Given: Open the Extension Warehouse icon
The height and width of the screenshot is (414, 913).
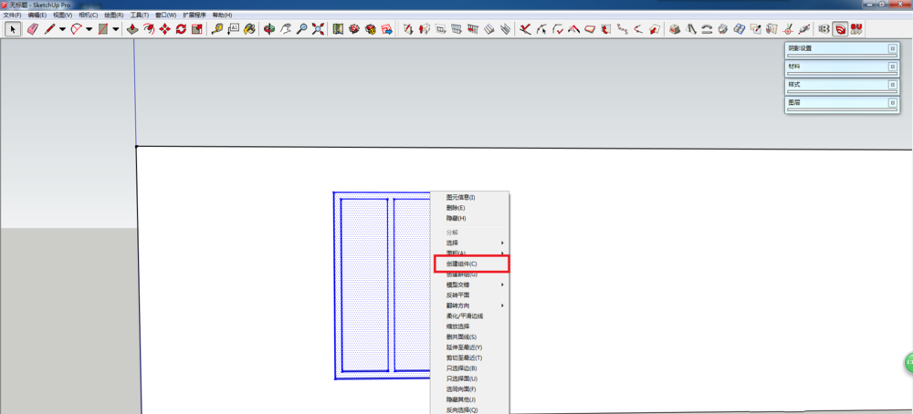Looking at the screenshot, I should pos(371,29).
